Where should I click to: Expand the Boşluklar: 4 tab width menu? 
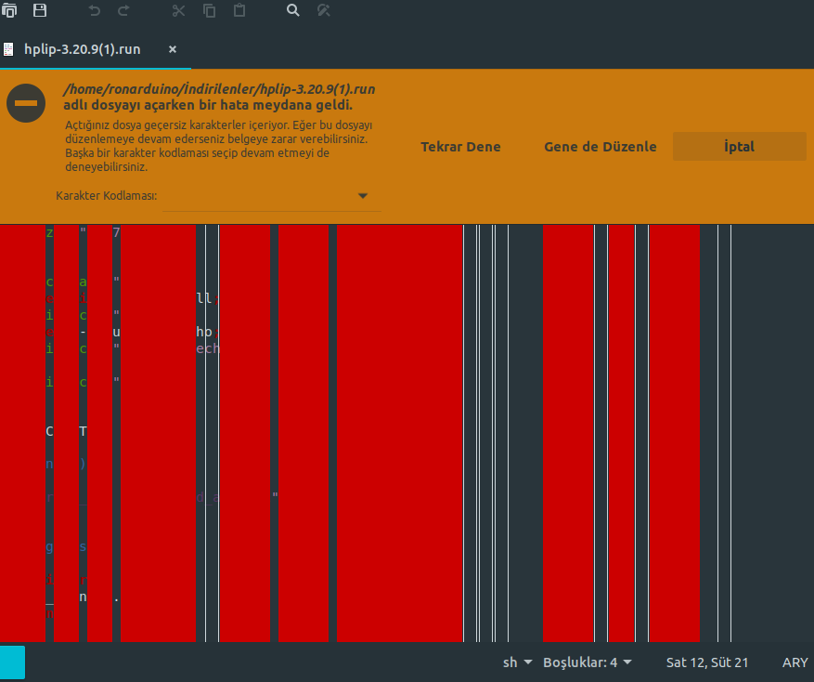pyautogui.click(x=587, y=662)
